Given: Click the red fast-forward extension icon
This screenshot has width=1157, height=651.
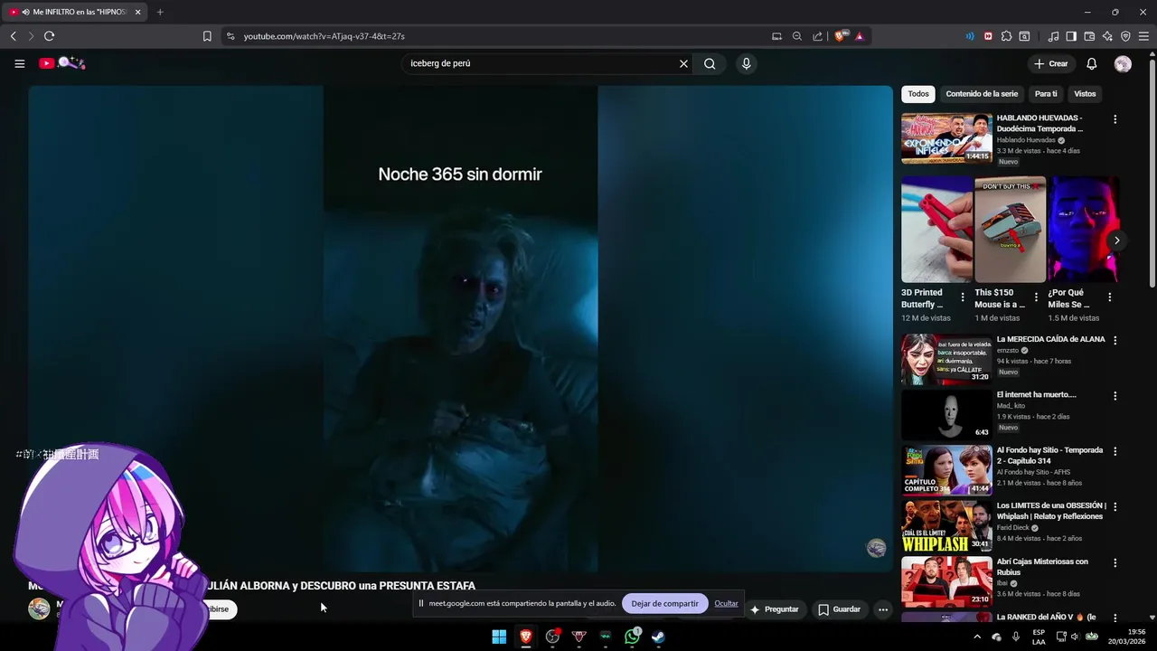Looking at the screenshot, I should [x=988, y=36].
